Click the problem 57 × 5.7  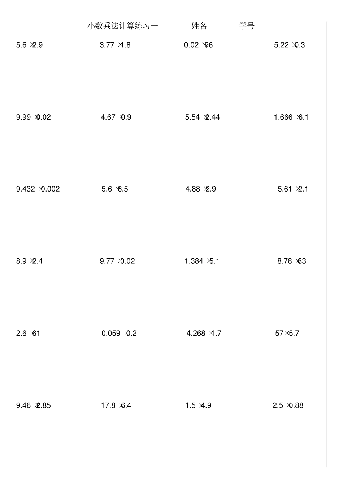tap(287, 334)
